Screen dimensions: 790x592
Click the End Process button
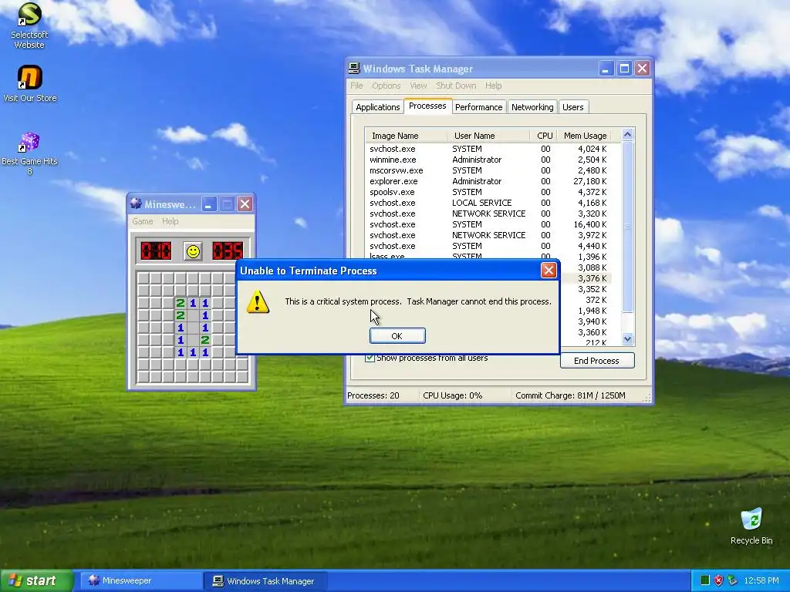[x=596, y=361]
